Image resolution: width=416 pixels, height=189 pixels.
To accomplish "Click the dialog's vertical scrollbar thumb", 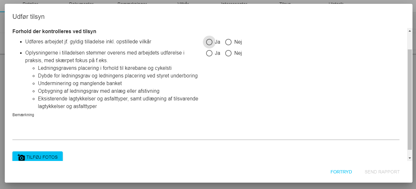I will tap(410, 99).
